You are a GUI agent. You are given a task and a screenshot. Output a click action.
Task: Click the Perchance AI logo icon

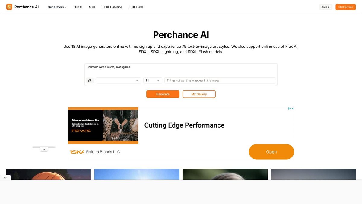coord(9,6)
